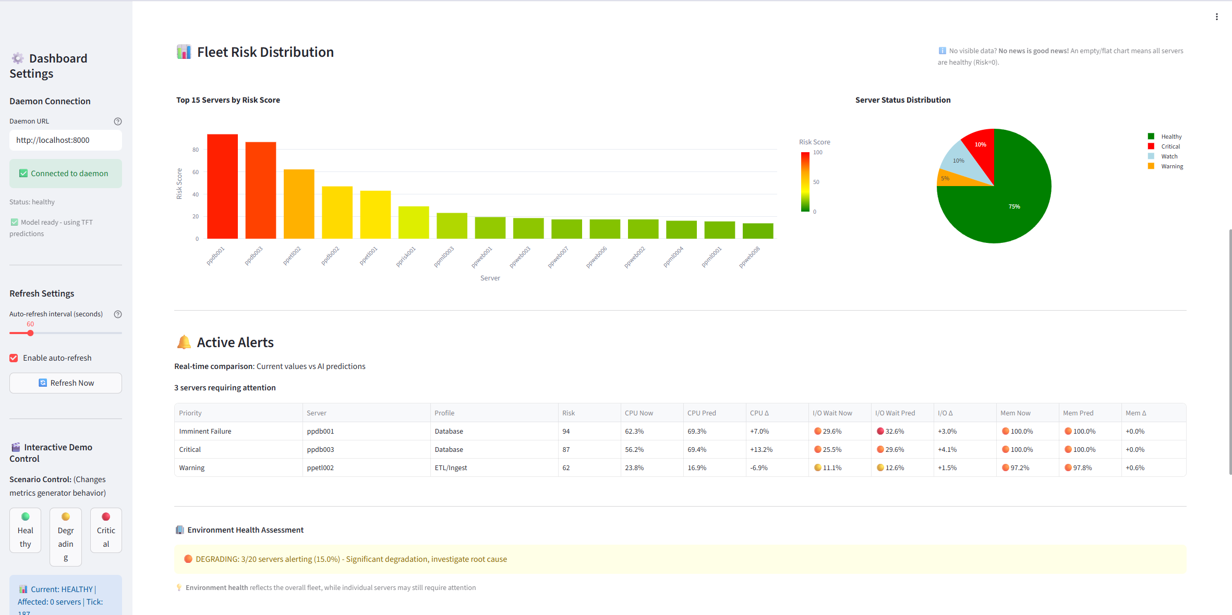Click the info icon near the no visible data note

point(942,51)
